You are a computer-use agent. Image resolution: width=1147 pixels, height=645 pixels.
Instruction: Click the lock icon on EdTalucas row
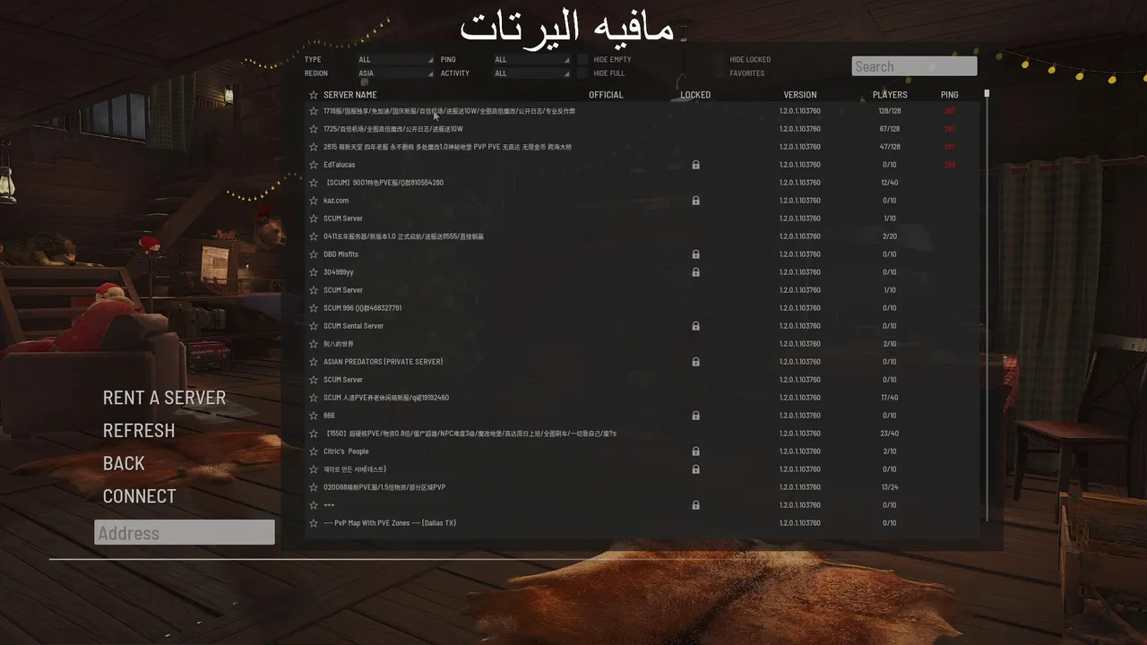pyautogui.click(x=695, y=165)
